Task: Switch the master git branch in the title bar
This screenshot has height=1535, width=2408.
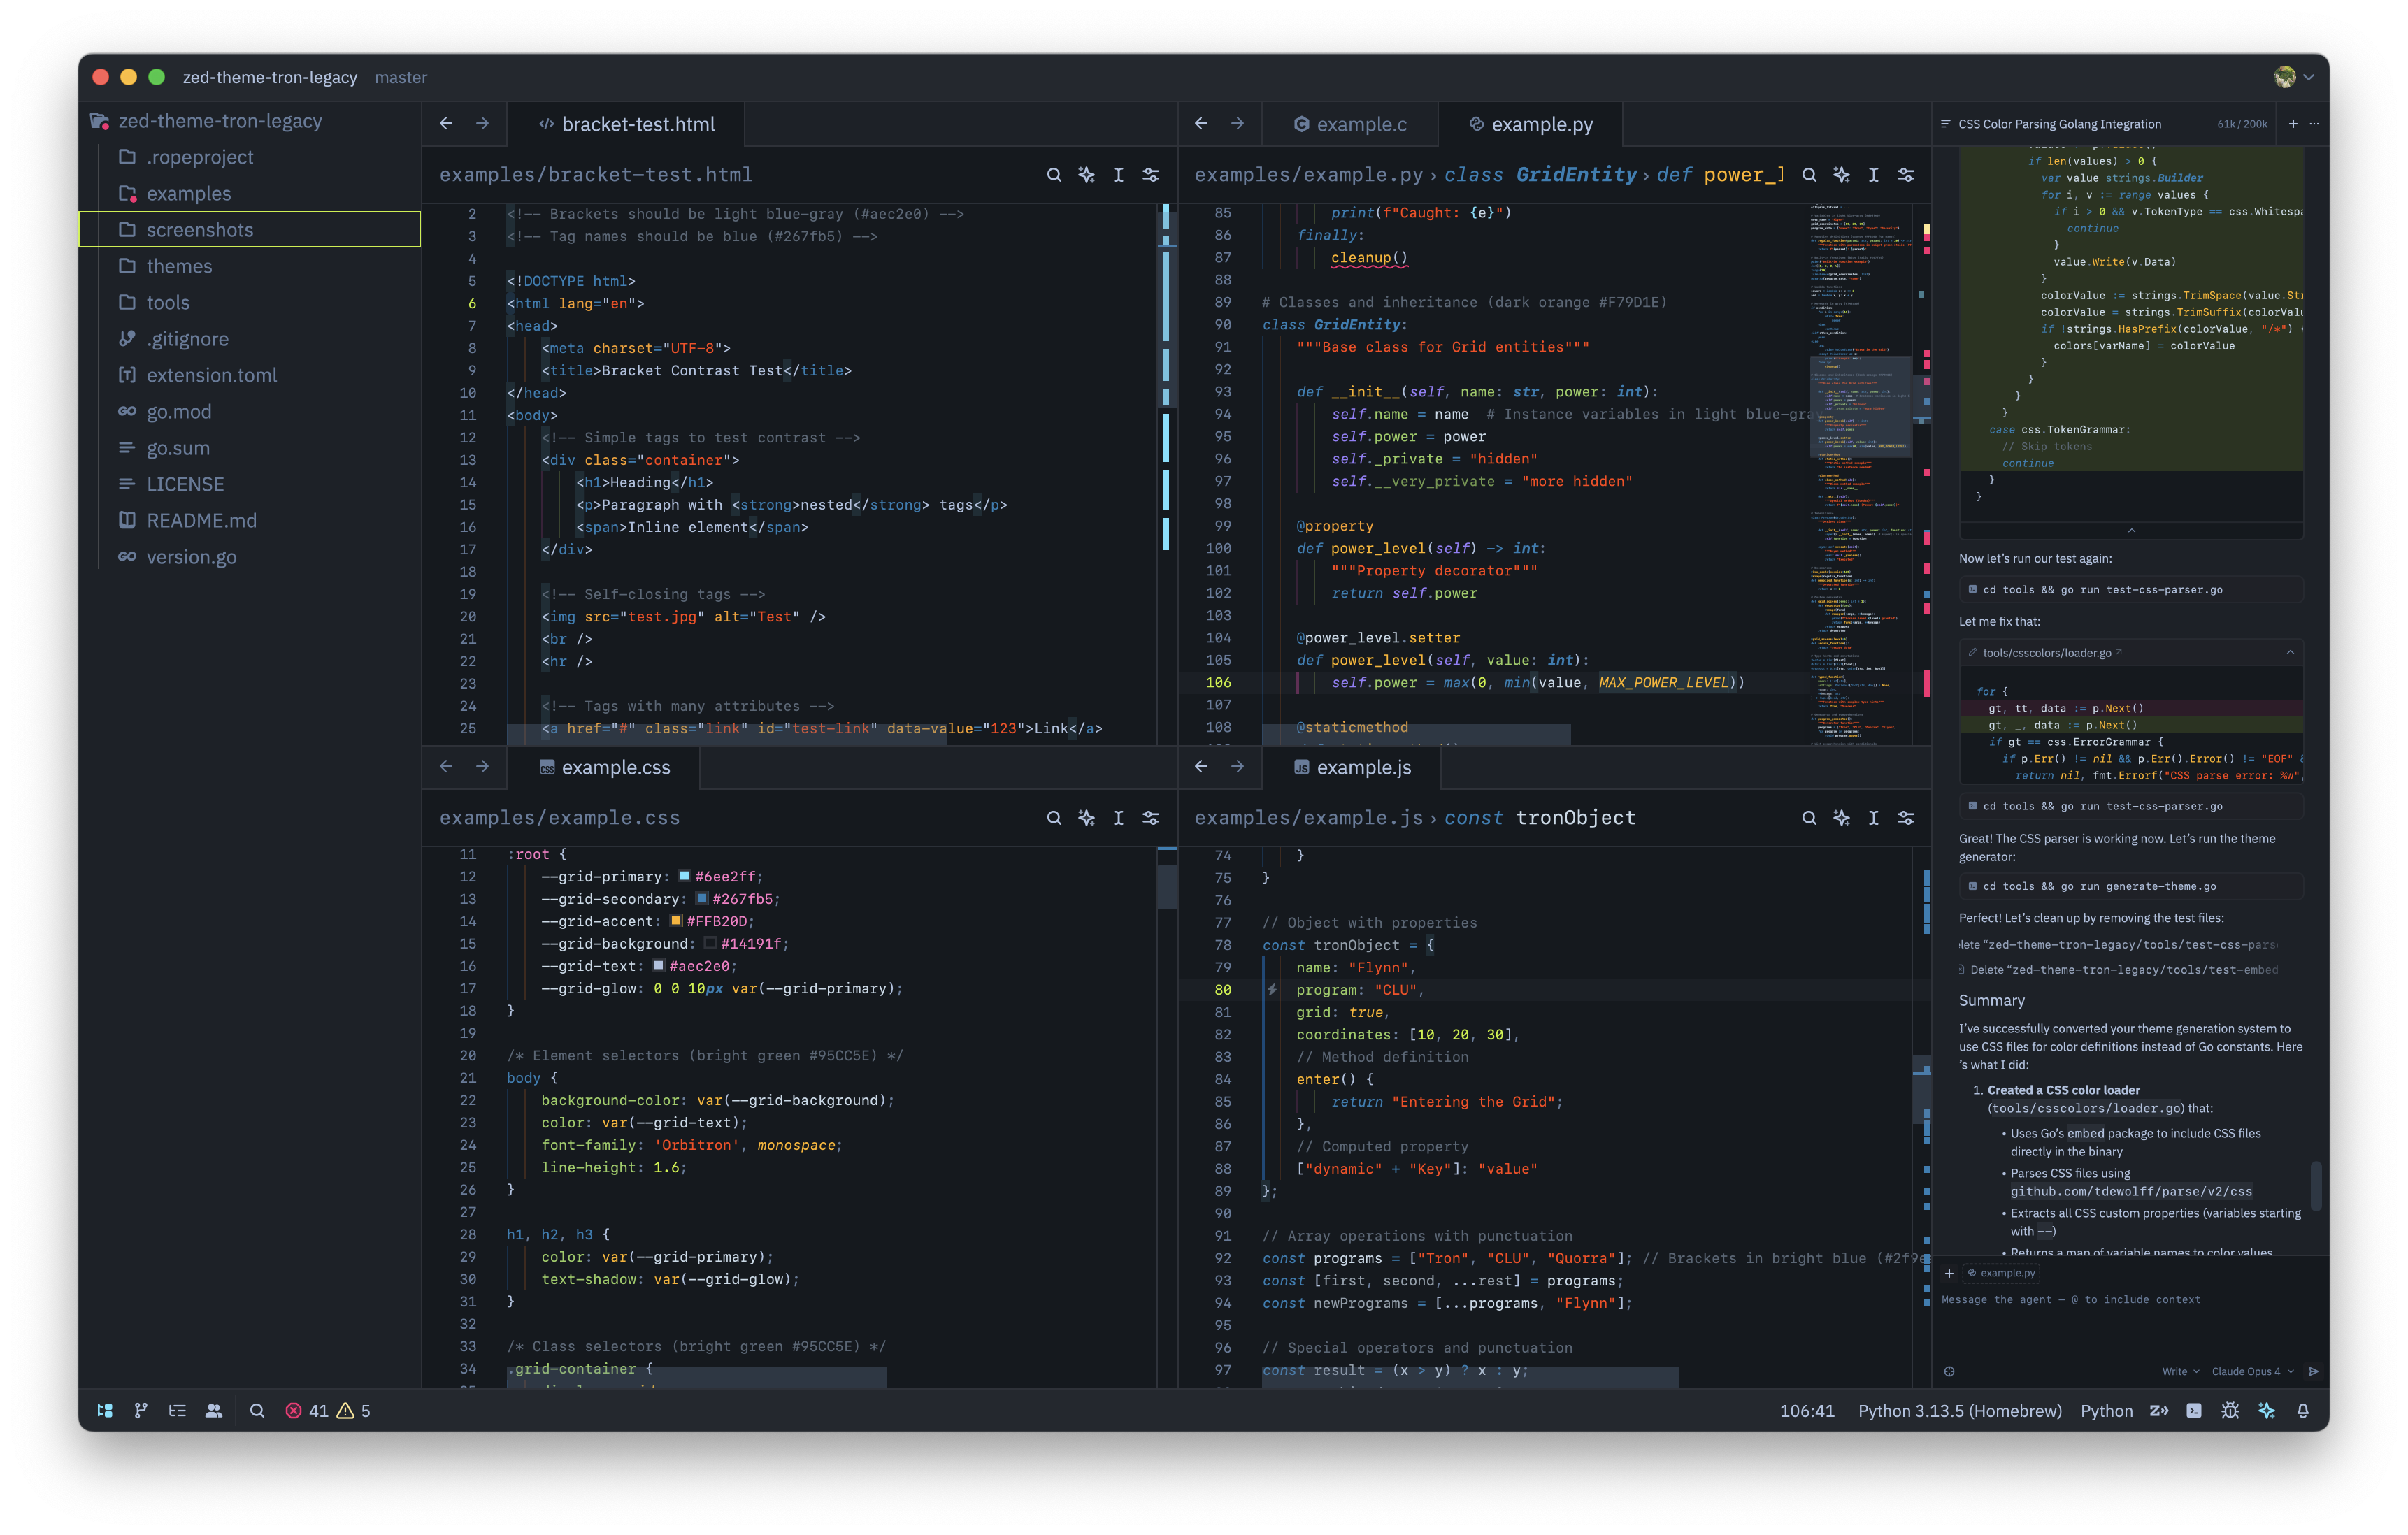Action: coord(401,77)
